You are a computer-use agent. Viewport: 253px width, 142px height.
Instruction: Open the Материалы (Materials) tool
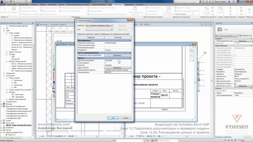(13, 10)
